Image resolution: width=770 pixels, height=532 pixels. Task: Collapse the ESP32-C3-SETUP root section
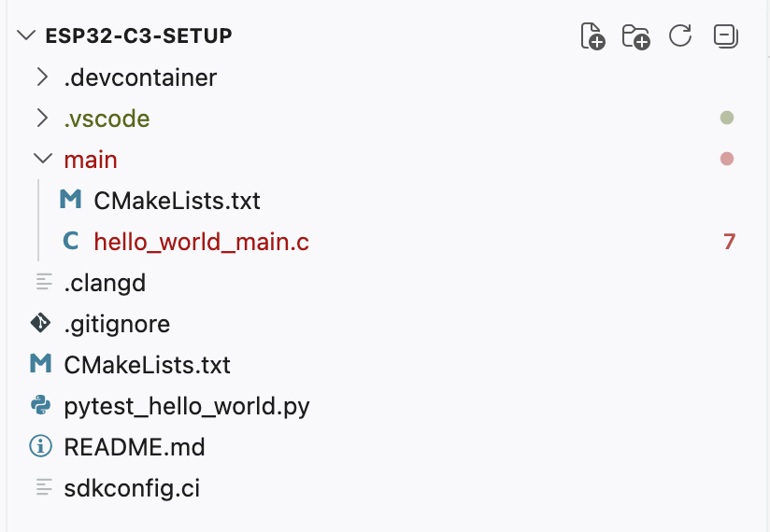tap(25, 35)
